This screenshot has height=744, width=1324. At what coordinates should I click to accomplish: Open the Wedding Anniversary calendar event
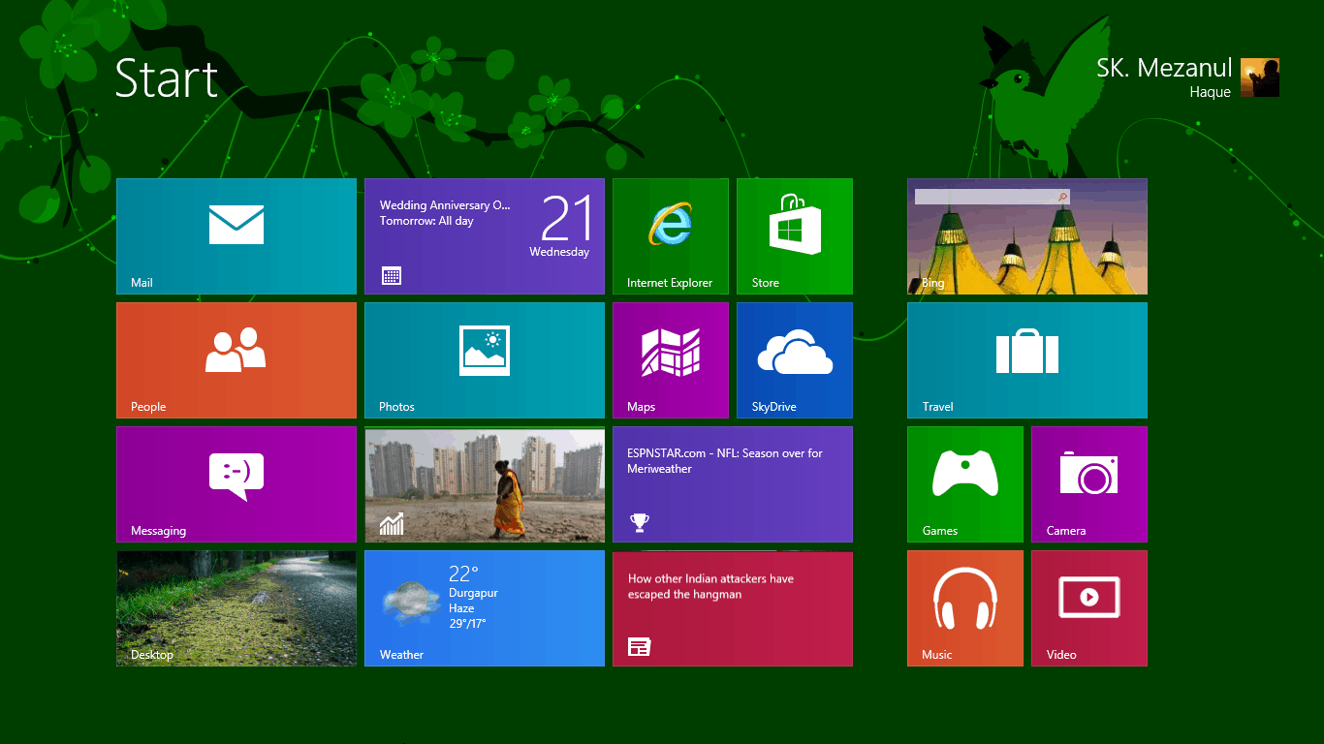(445, 205)
